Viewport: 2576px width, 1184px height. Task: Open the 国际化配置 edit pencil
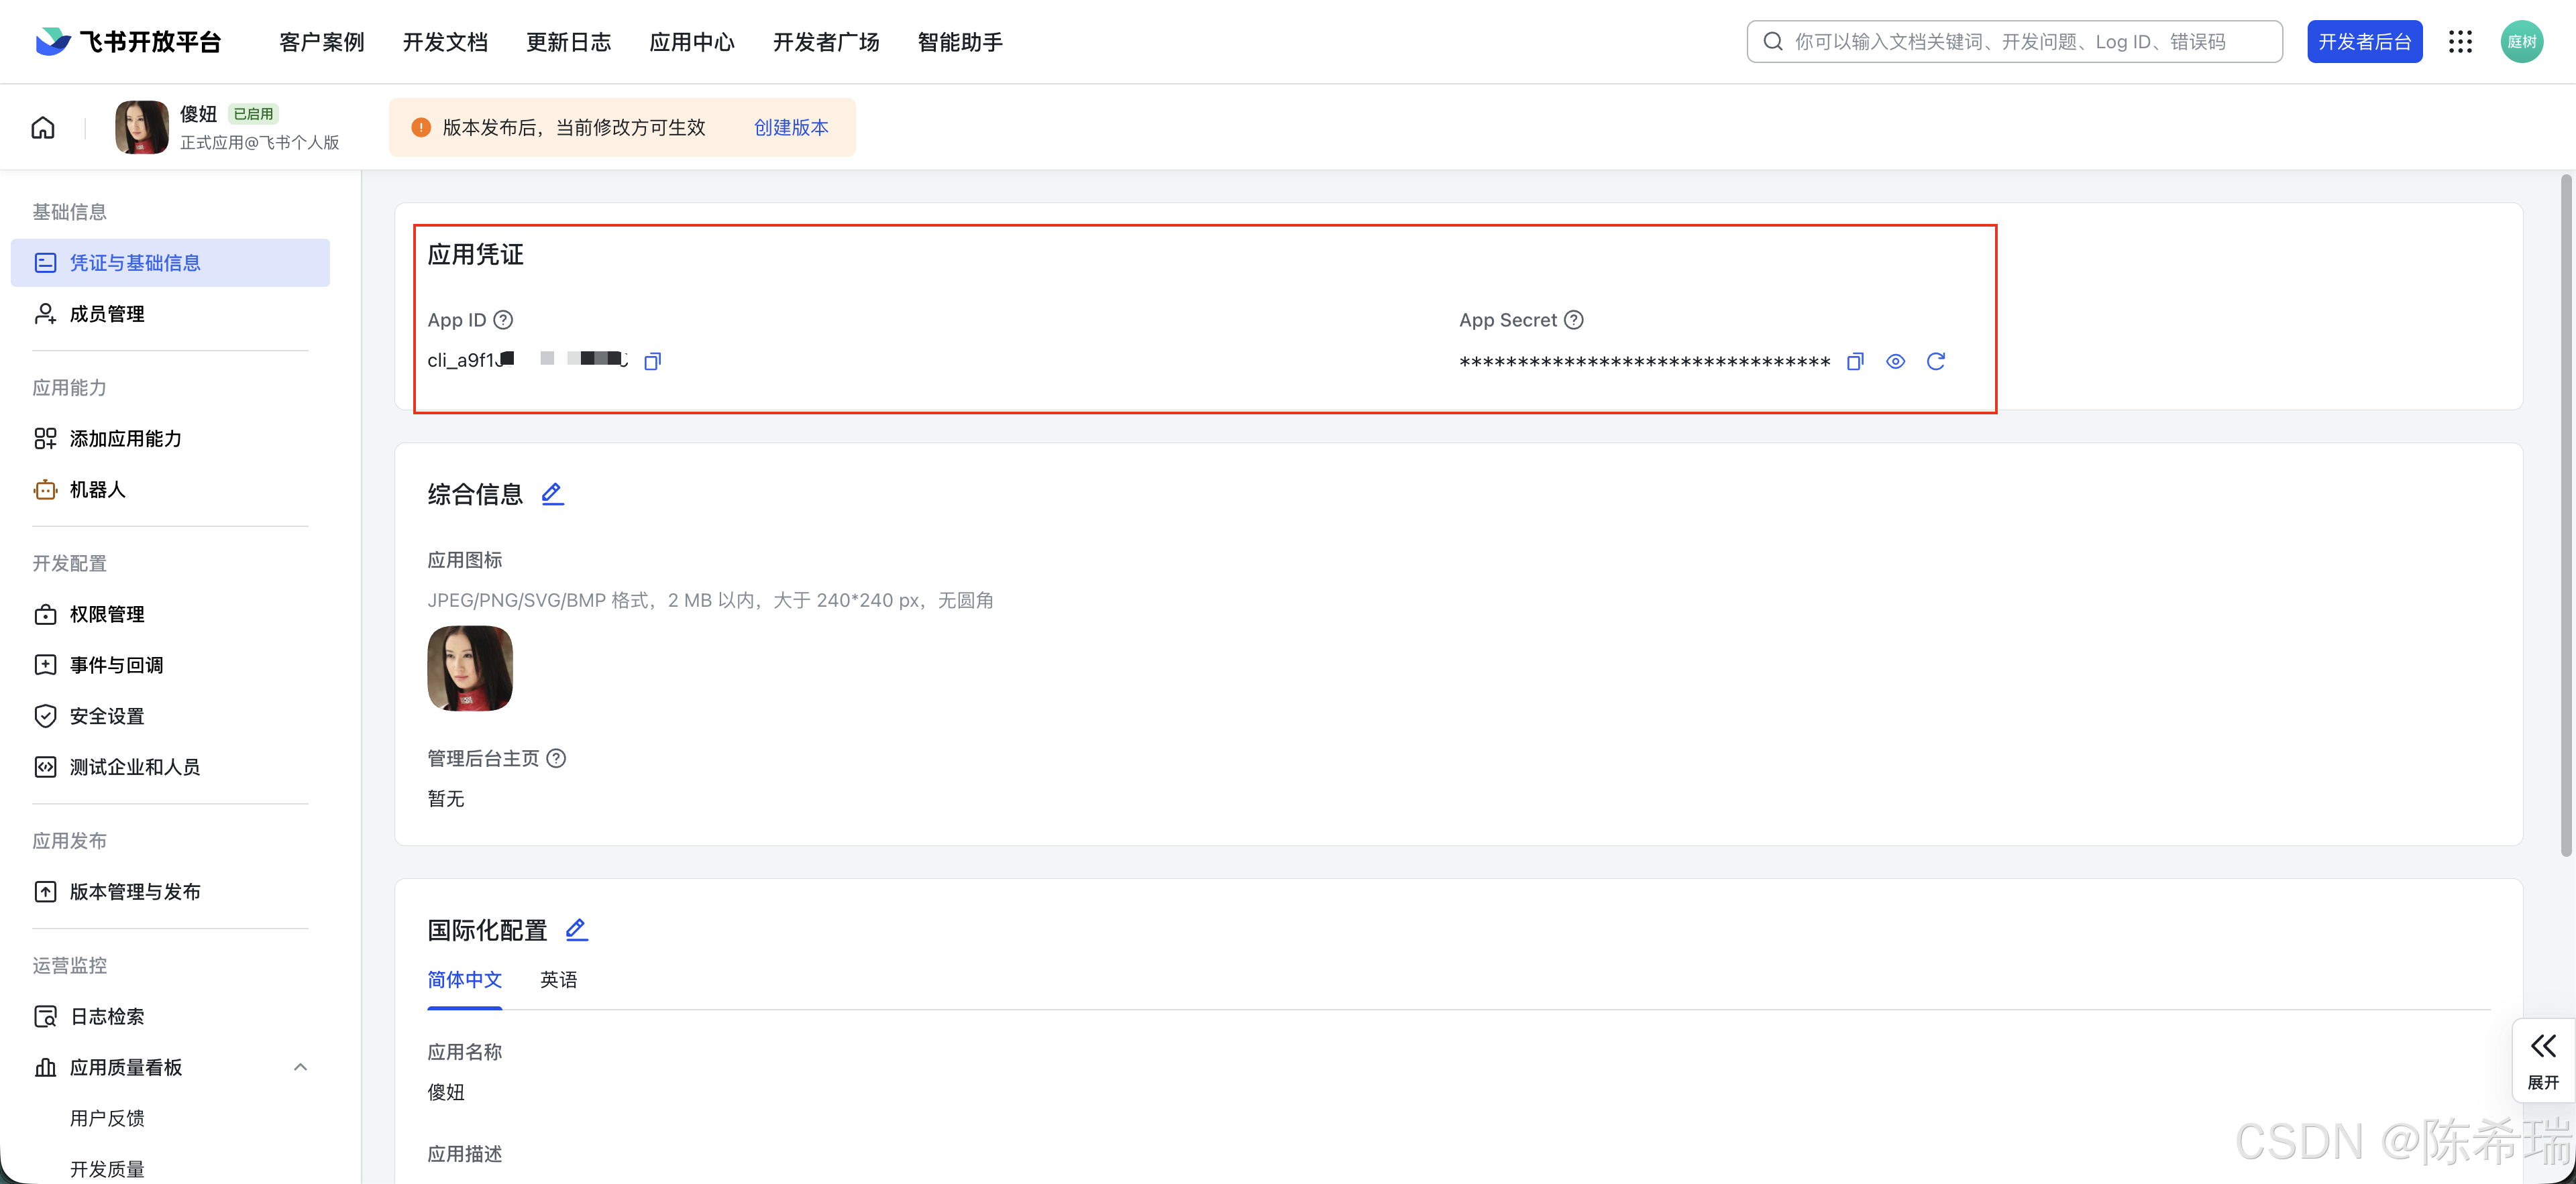click(577, 929)
